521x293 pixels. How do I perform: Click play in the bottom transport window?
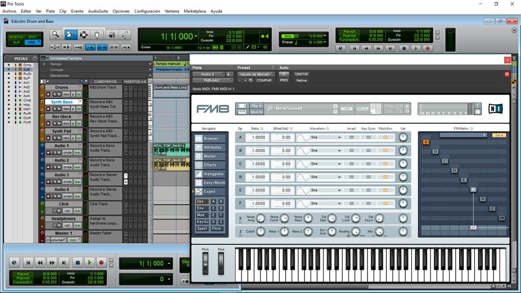pyautogui.click(x=89, y=263)
